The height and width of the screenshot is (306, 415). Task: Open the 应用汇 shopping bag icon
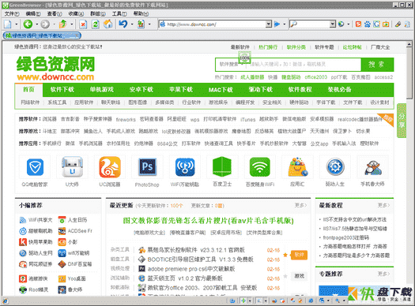click(x=298, y=167)
